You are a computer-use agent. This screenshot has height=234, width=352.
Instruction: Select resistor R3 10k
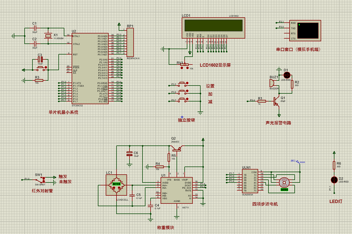tap(39, 80)
